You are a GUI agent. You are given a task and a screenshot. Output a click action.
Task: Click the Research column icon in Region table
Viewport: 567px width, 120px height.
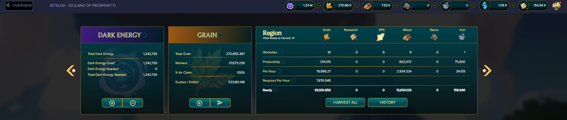coord(354,37)
